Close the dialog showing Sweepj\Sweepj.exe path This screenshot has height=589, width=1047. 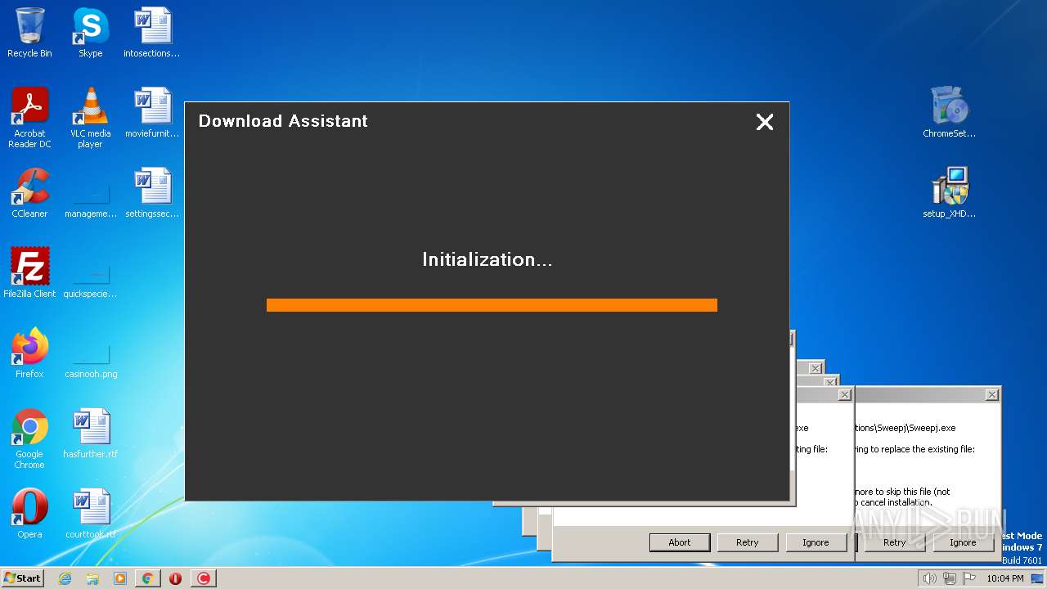pos(991,395)
